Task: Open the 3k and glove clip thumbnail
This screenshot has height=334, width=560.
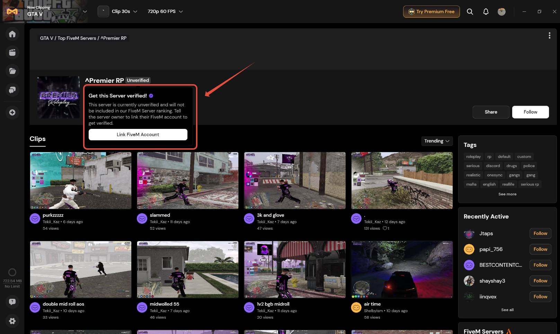Action: 295,181
